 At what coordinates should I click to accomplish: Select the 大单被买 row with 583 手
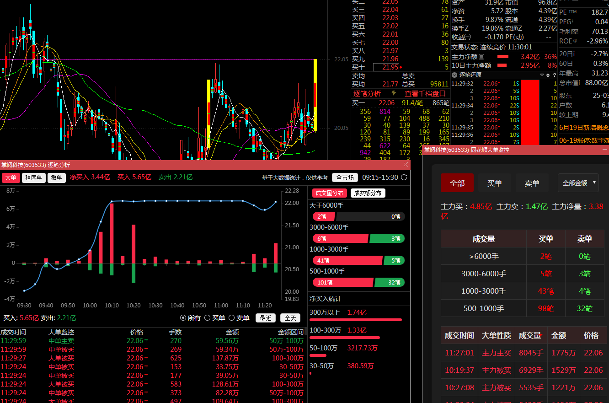point(152,384)
